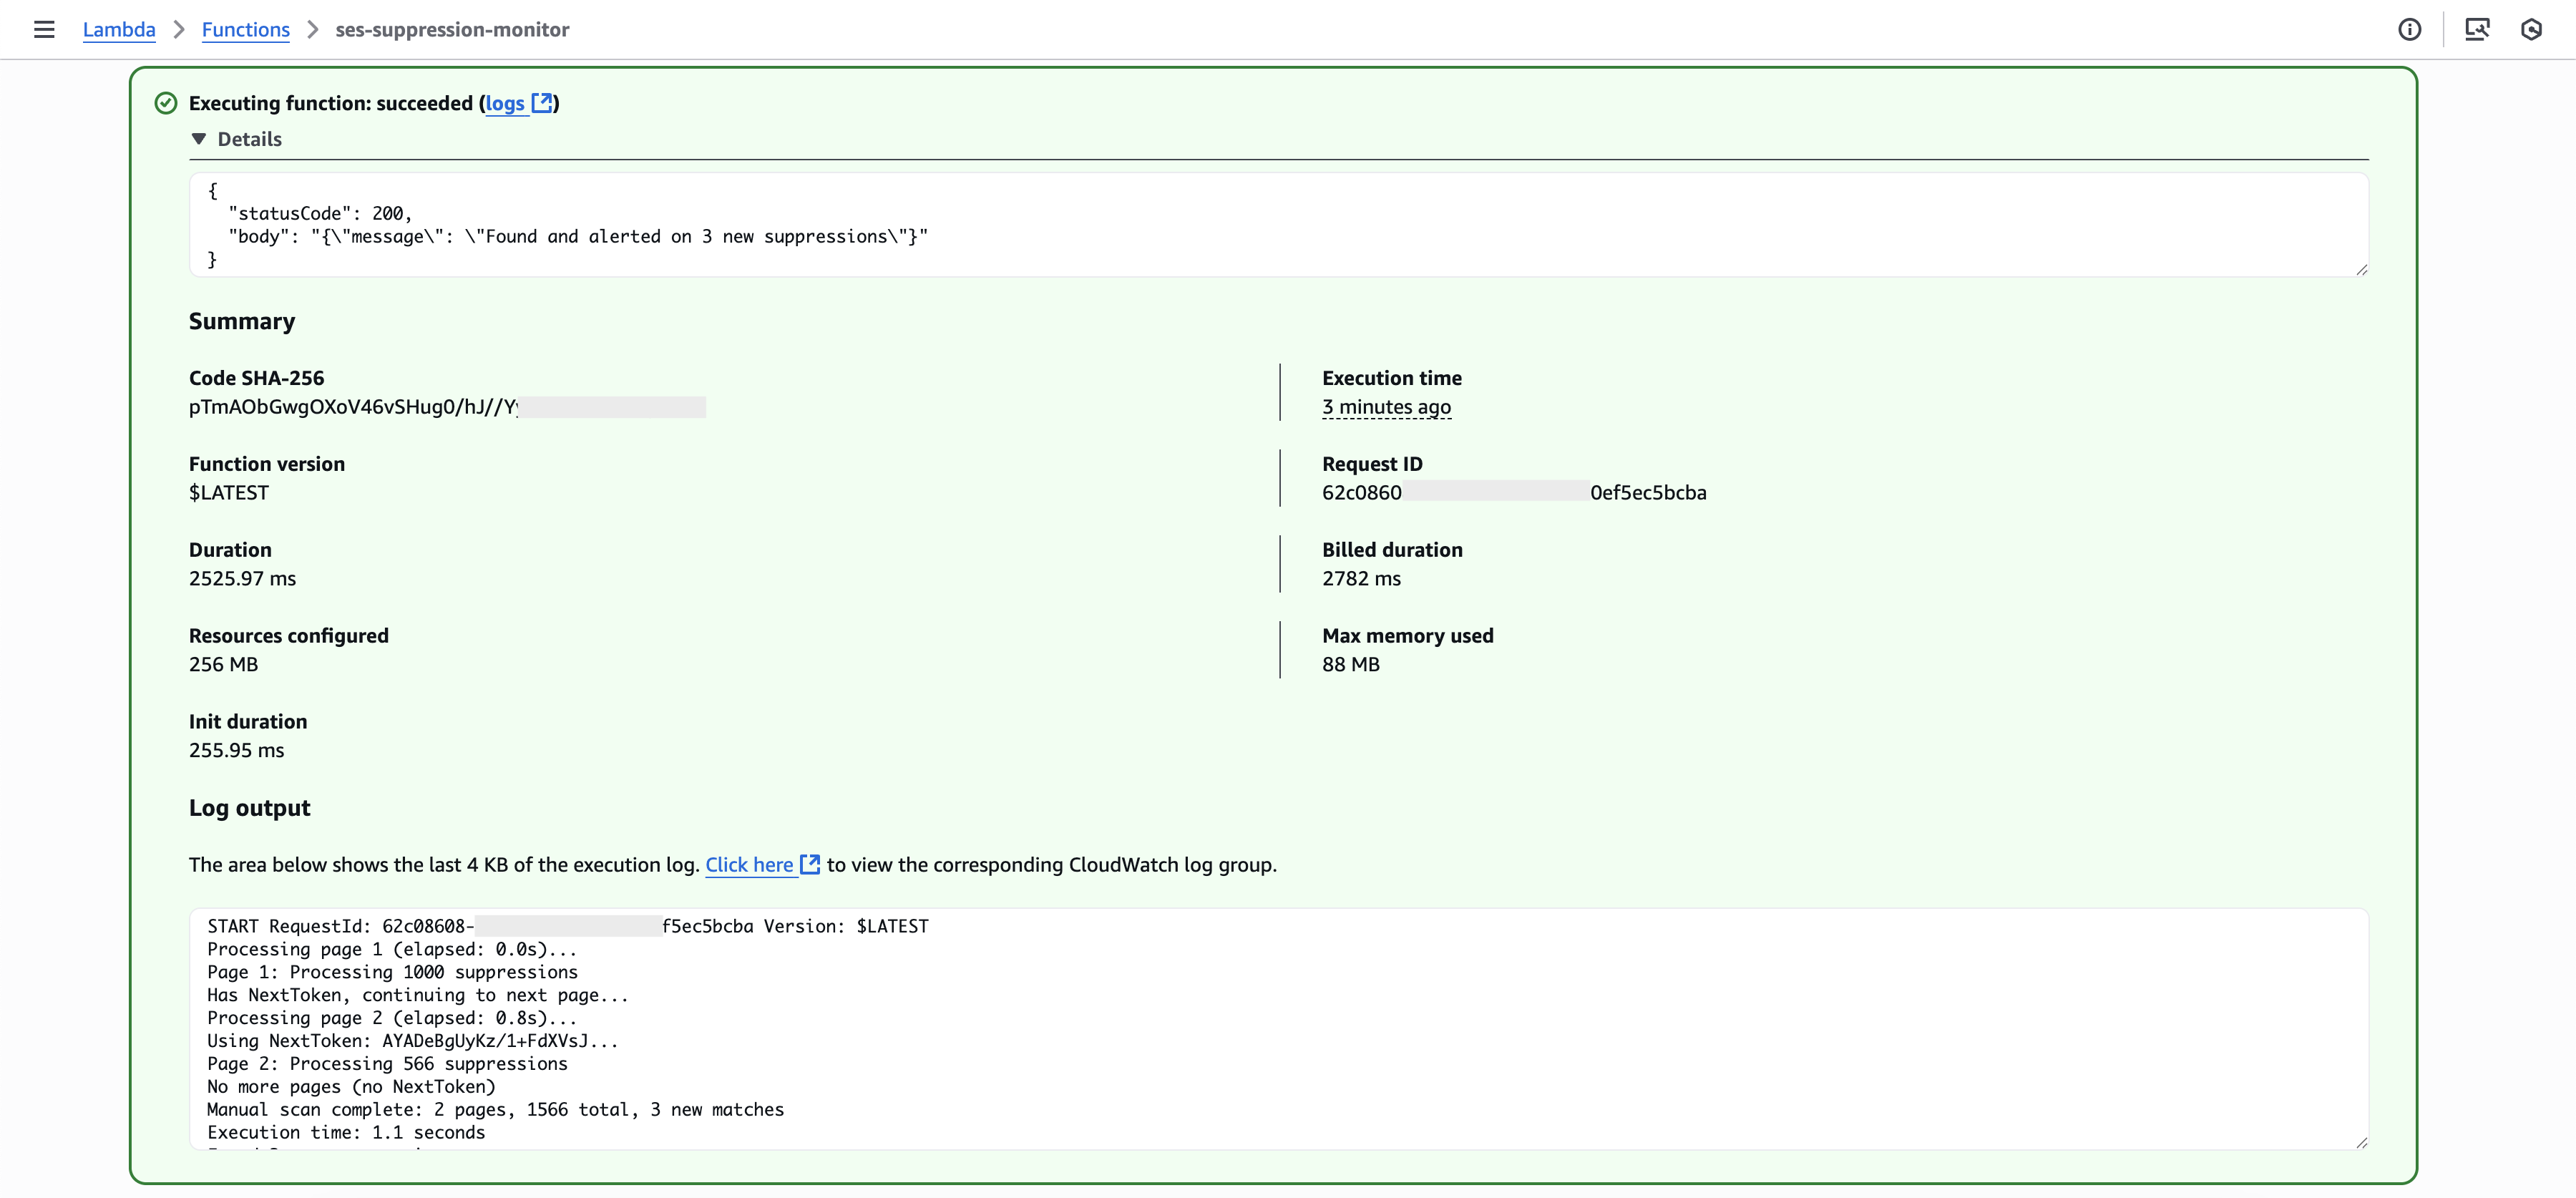Click the "Manual scan complete" log line
This screenshot has width=2576, height=1198.
click(x=495, y=1110)
